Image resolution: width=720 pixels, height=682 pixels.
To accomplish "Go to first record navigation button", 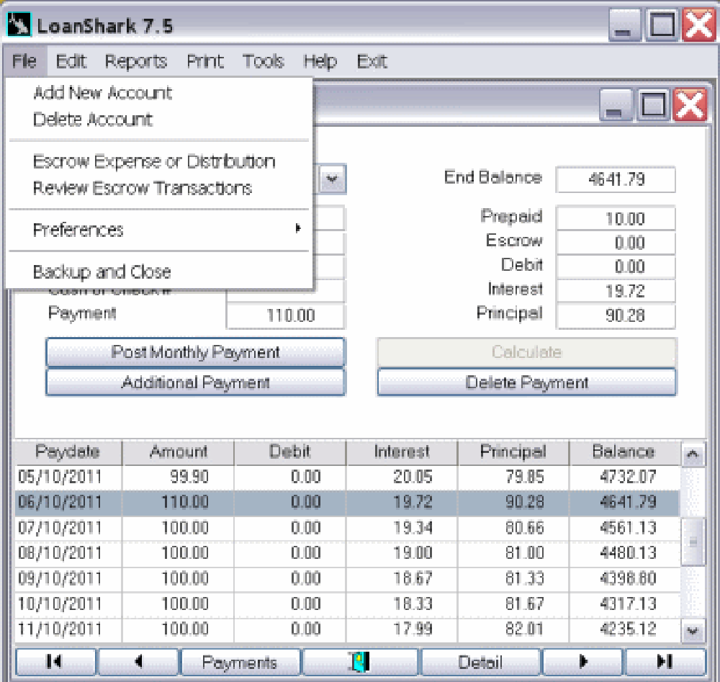I will click(x=55, y=662).
